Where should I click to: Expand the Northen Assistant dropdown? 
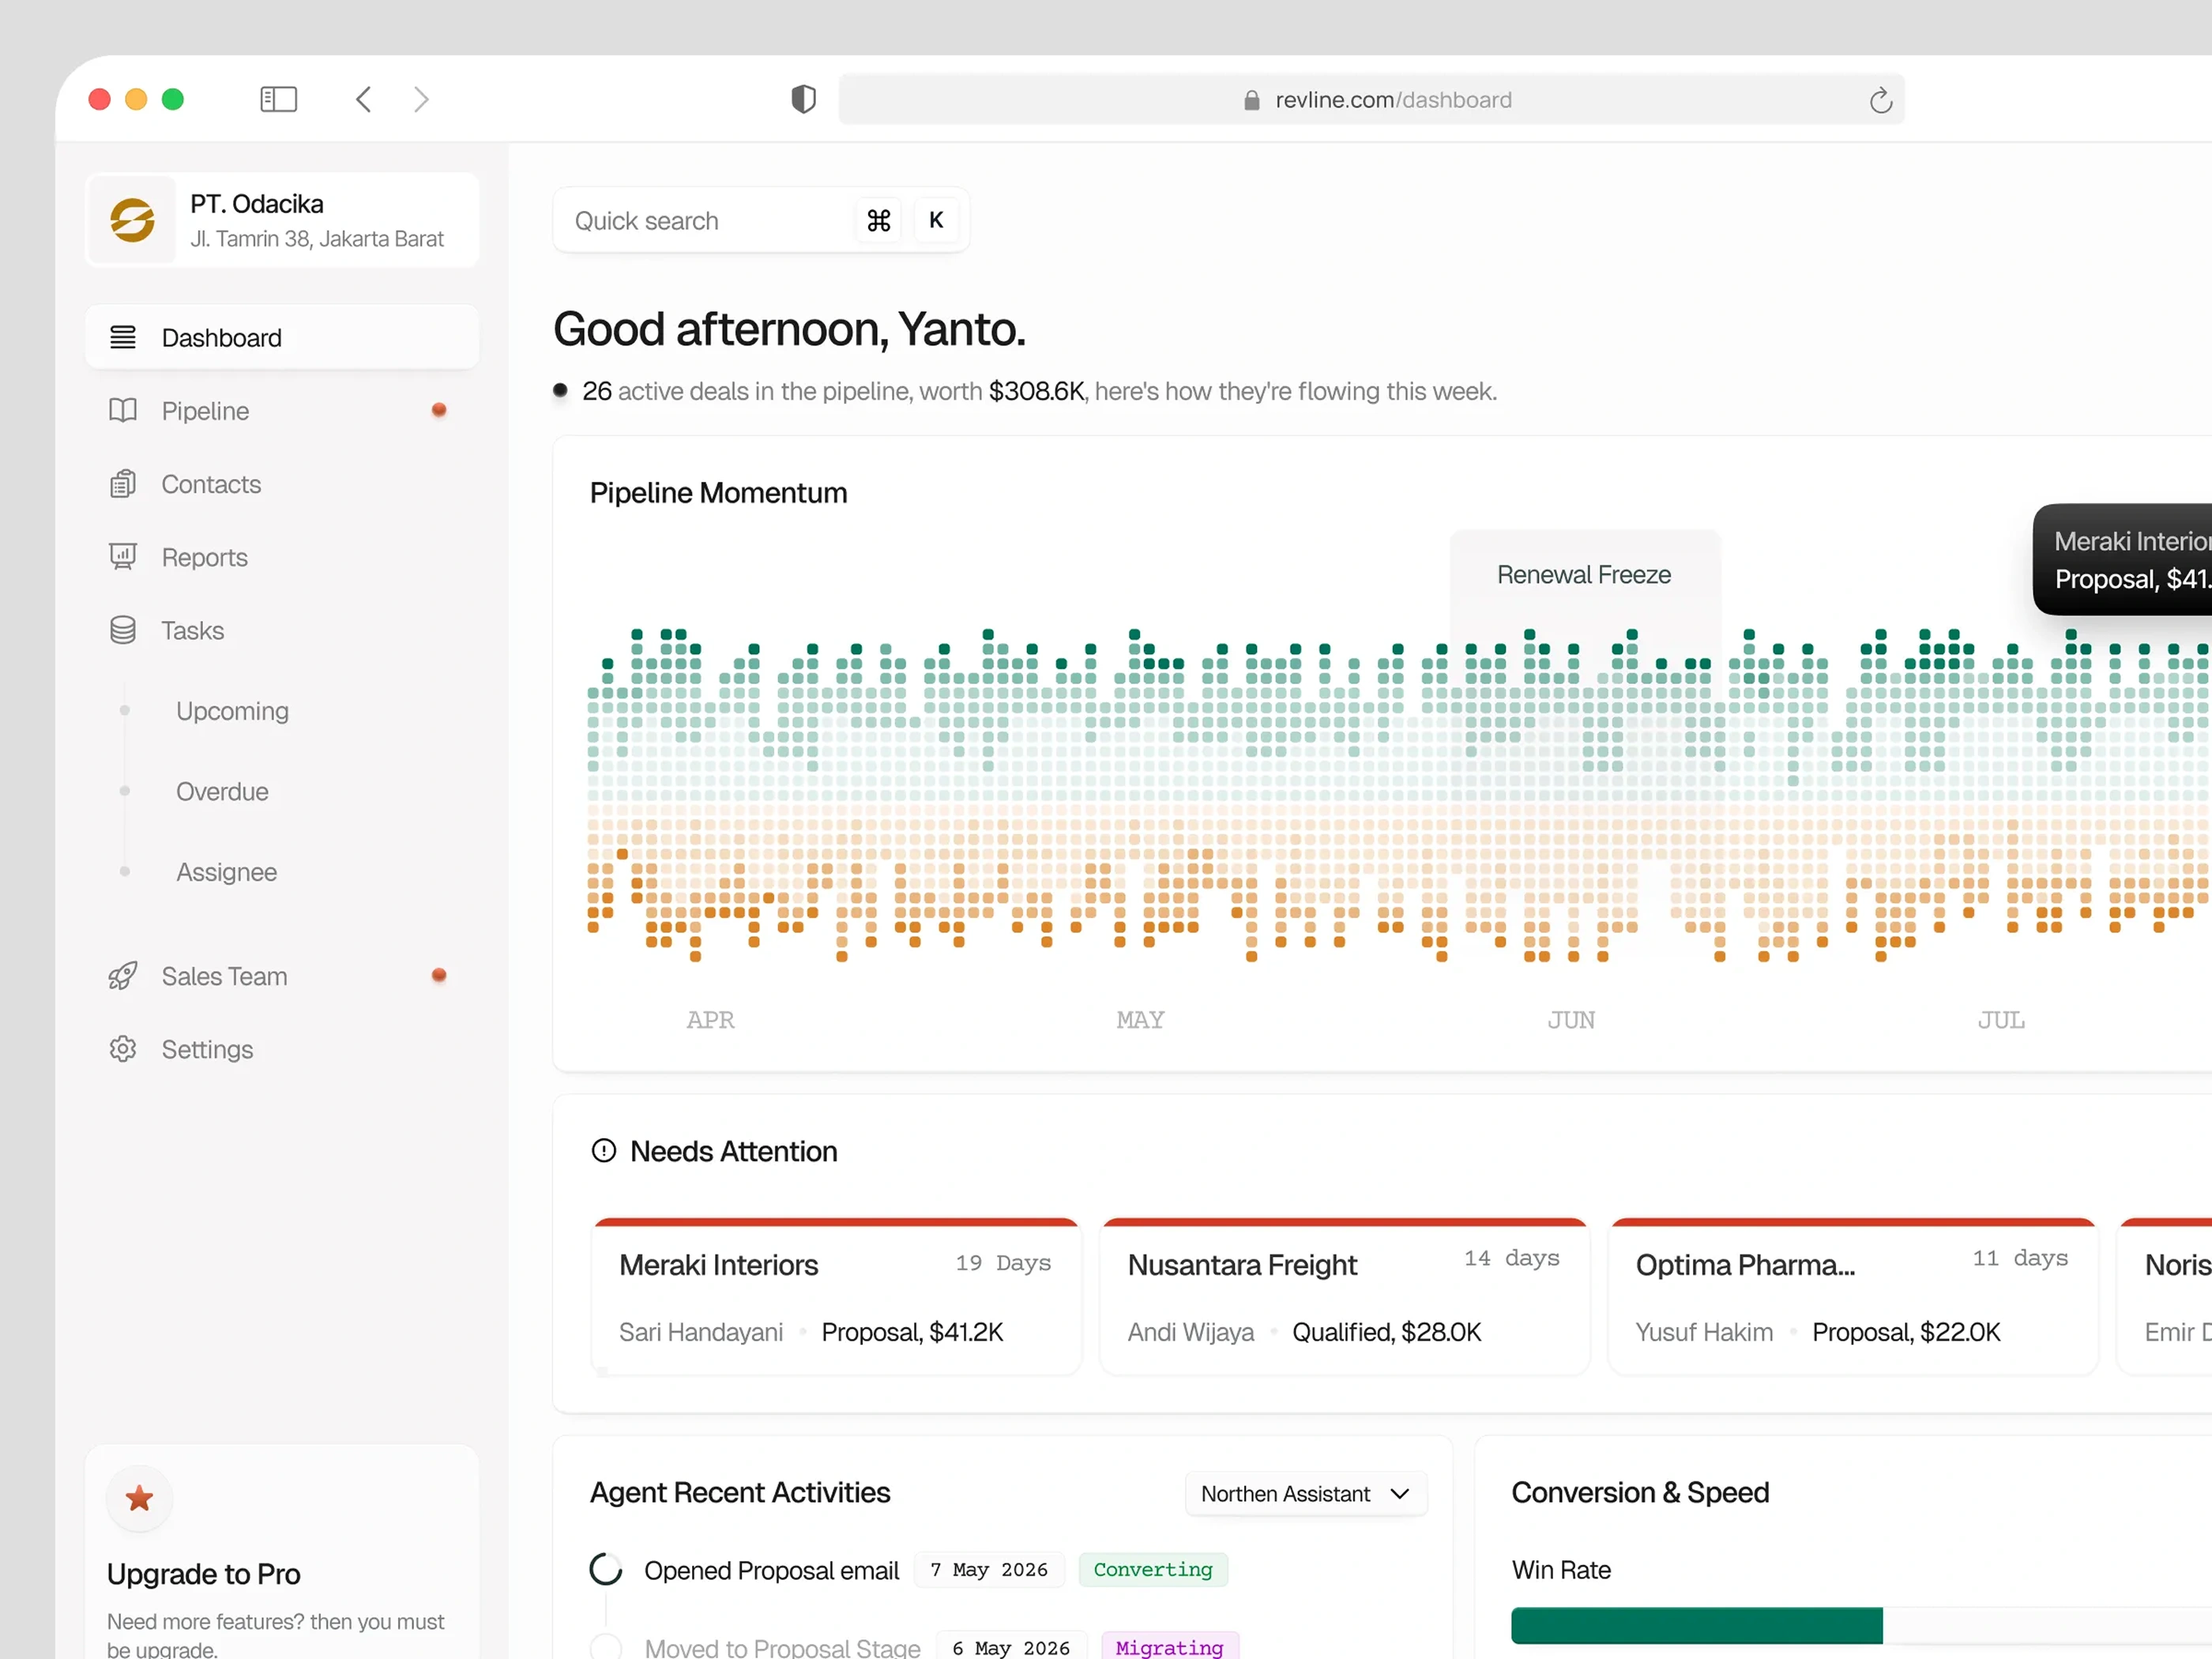pos(1306,1493)
